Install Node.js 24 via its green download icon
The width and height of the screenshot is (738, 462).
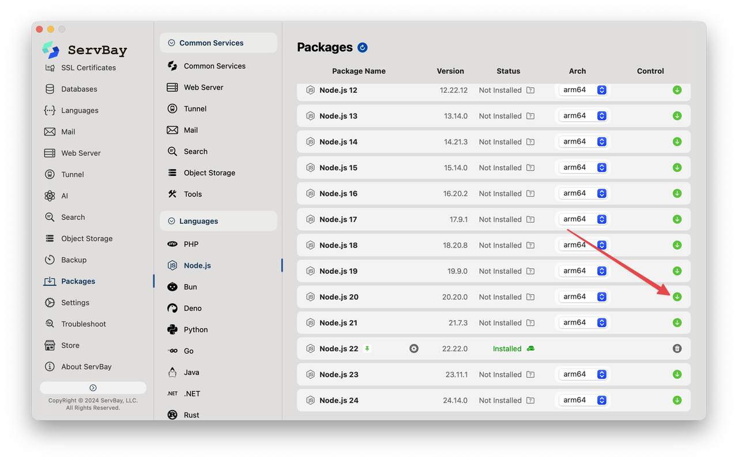pyautogui.click(x=677, y=400)
